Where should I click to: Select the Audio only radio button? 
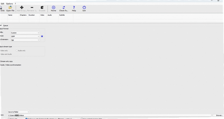(x=17, y=51)
